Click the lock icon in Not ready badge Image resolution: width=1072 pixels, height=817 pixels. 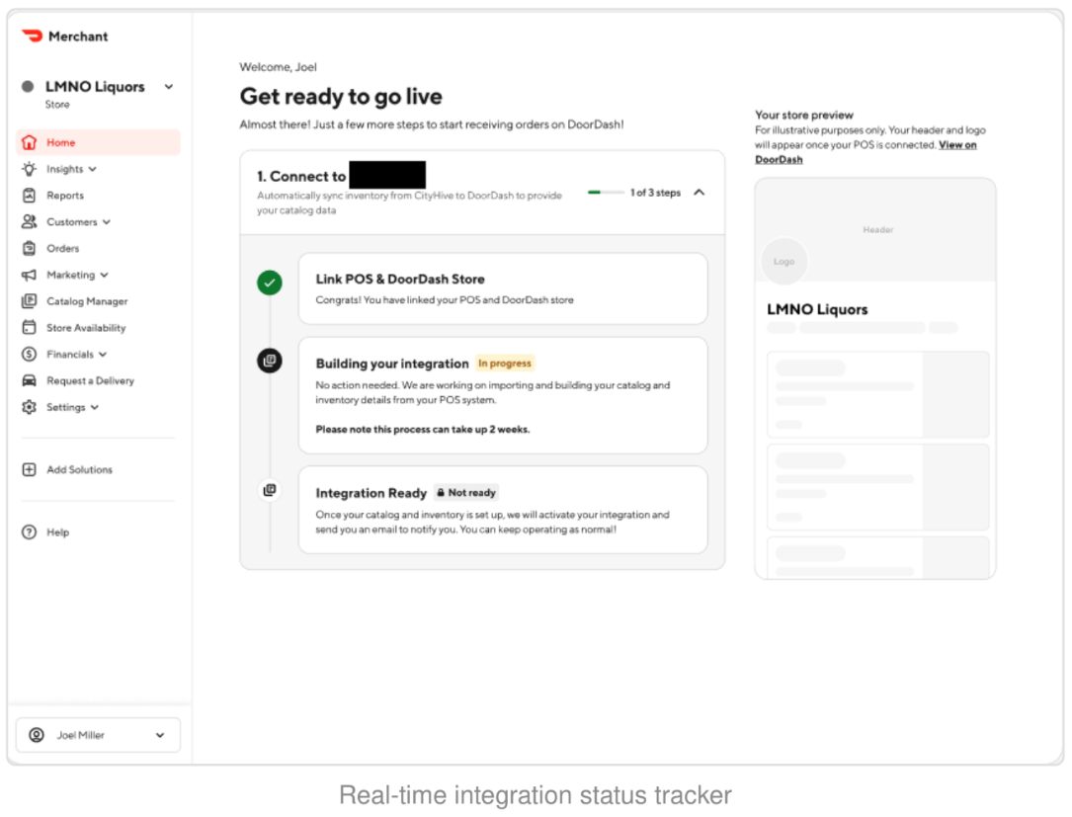click(x=441, y=492)
